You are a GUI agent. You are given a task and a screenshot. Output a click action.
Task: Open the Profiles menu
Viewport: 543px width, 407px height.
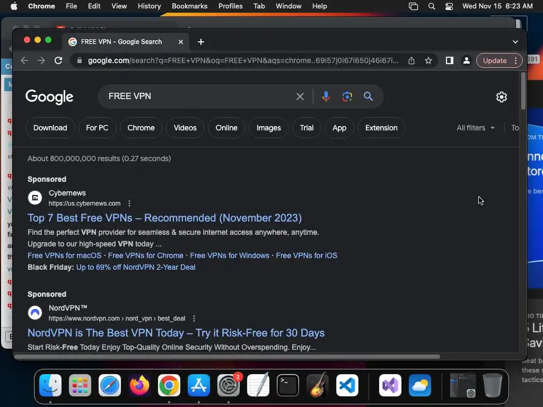(230, 6)
